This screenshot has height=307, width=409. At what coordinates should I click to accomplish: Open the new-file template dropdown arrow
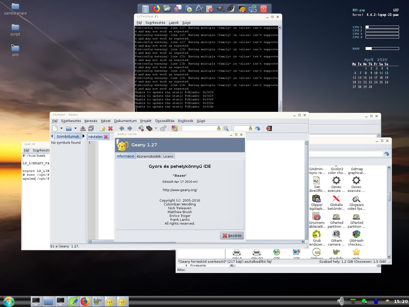61,128
